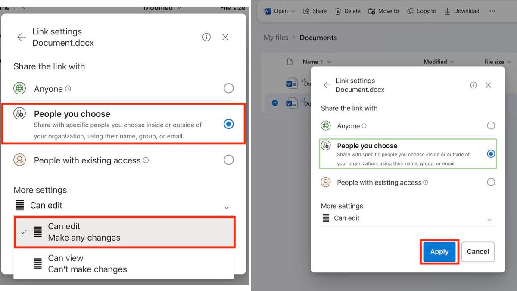Toggle the selected file checkmark in file list
The height and width of the screenshot is (291, 517).
275,103
